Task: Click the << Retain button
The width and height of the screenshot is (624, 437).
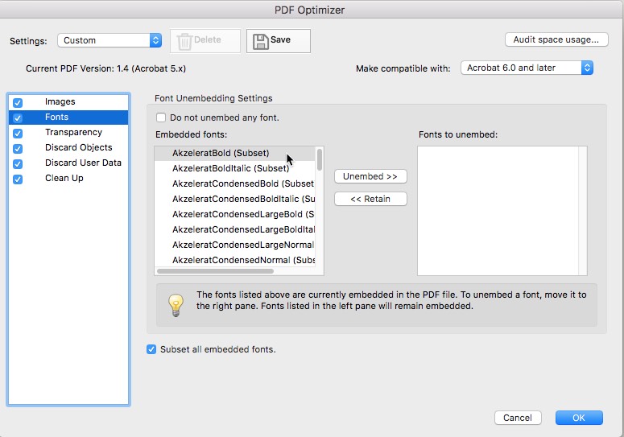Action: point(370,199)
